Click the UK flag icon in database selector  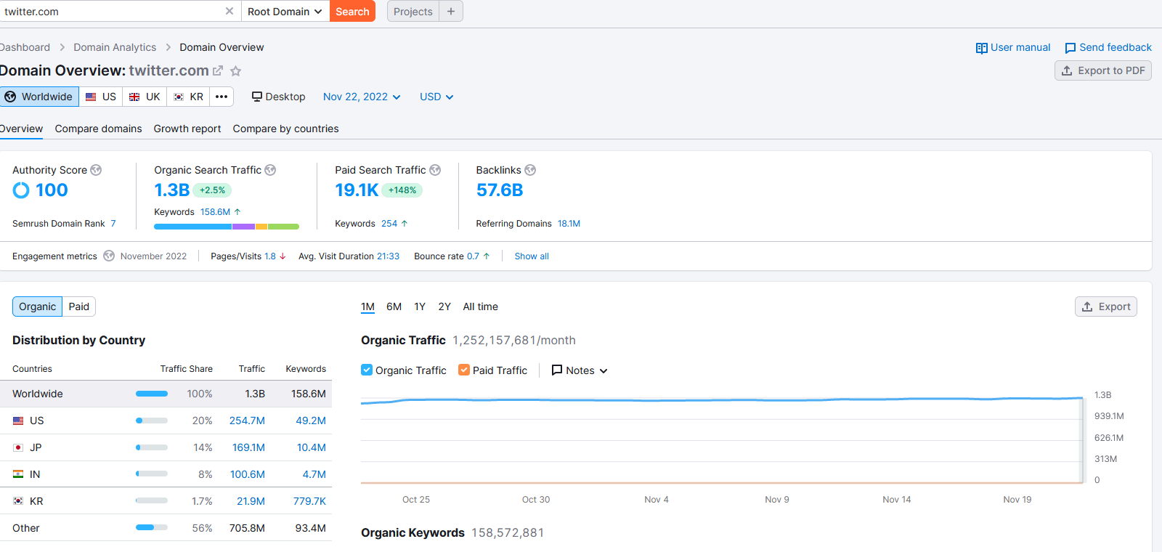coord(134,97)
